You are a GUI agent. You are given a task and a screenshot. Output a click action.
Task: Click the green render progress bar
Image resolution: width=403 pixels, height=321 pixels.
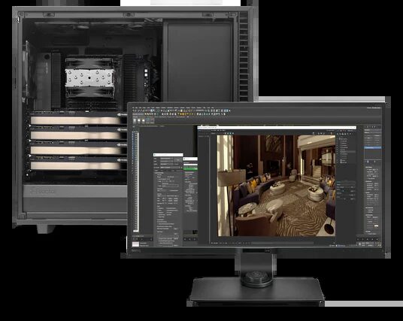pyautogui.click(x=190, y=168)
